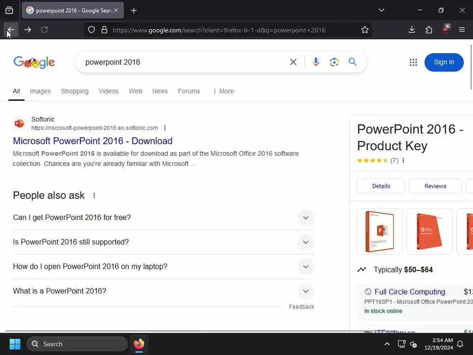Switch to the Web tab
This screenshot has width=473, height=355.
click(x=135, y=91)
